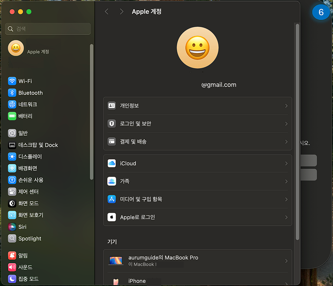This screenshot has height=286, width=333.
Task: Expand 가족 row chevron
Action: click(x=286, y=181)
